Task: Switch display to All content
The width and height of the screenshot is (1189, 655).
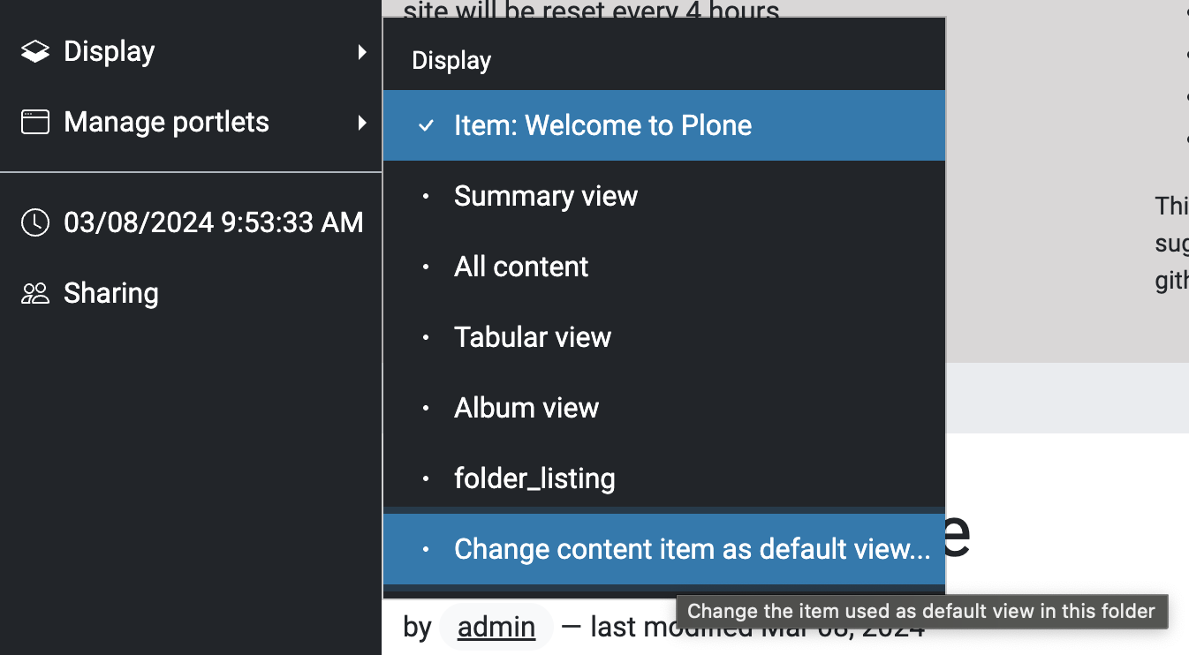Action: point(664,267)
